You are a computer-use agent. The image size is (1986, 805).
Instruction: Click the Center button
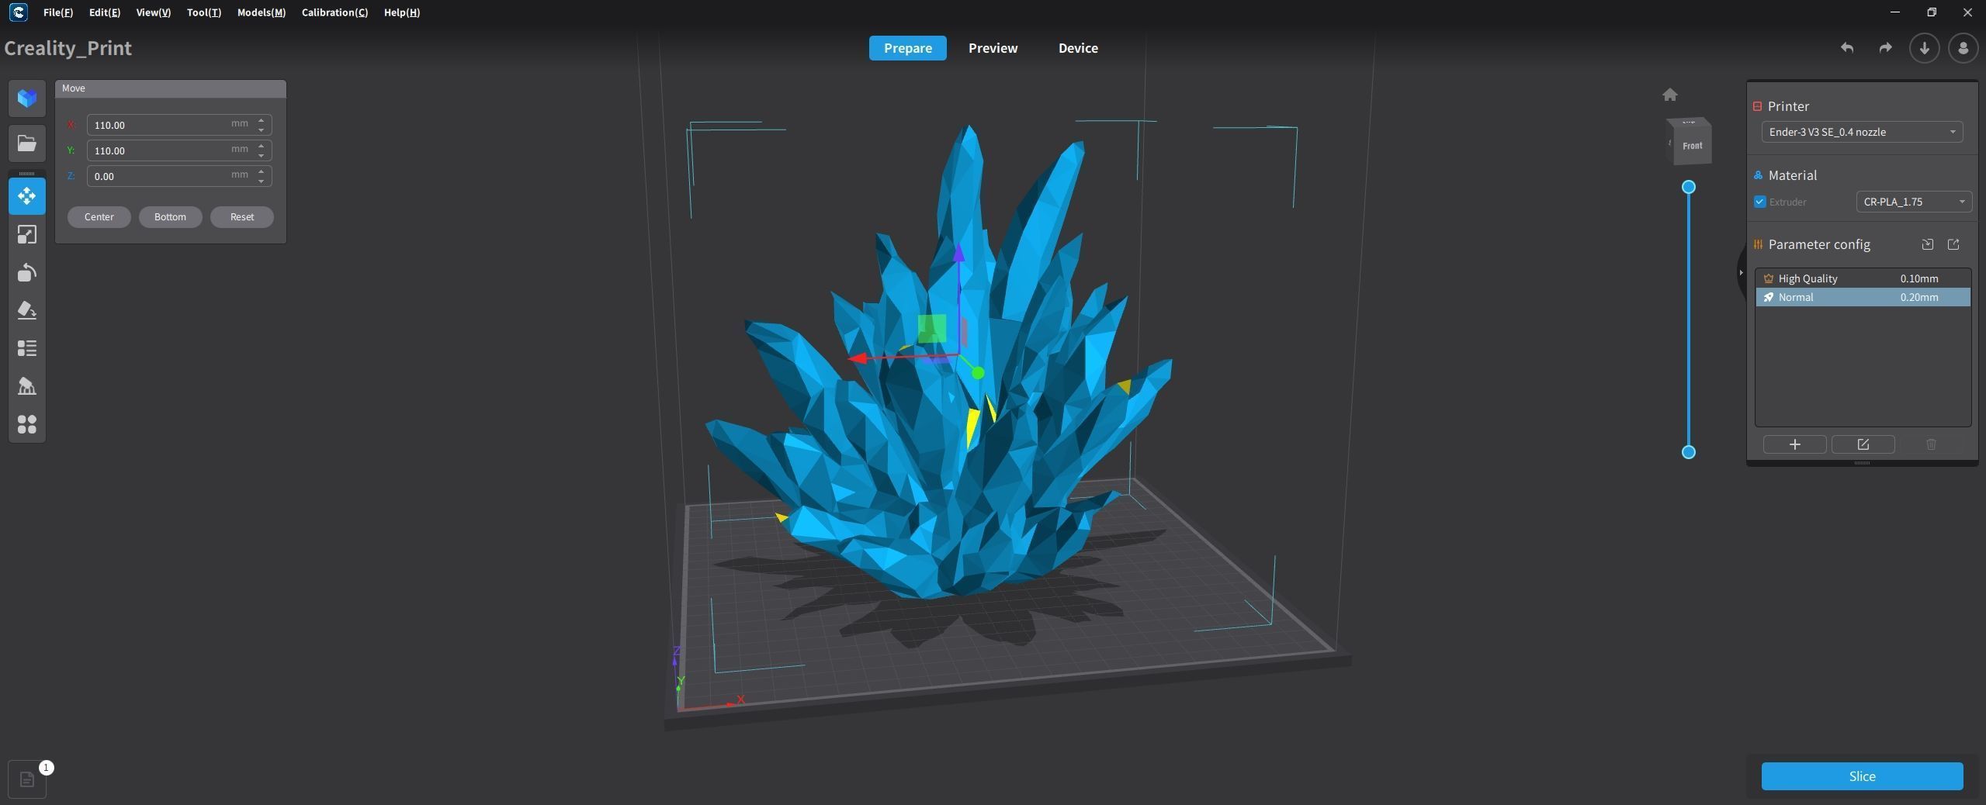(x=99, y=217)
